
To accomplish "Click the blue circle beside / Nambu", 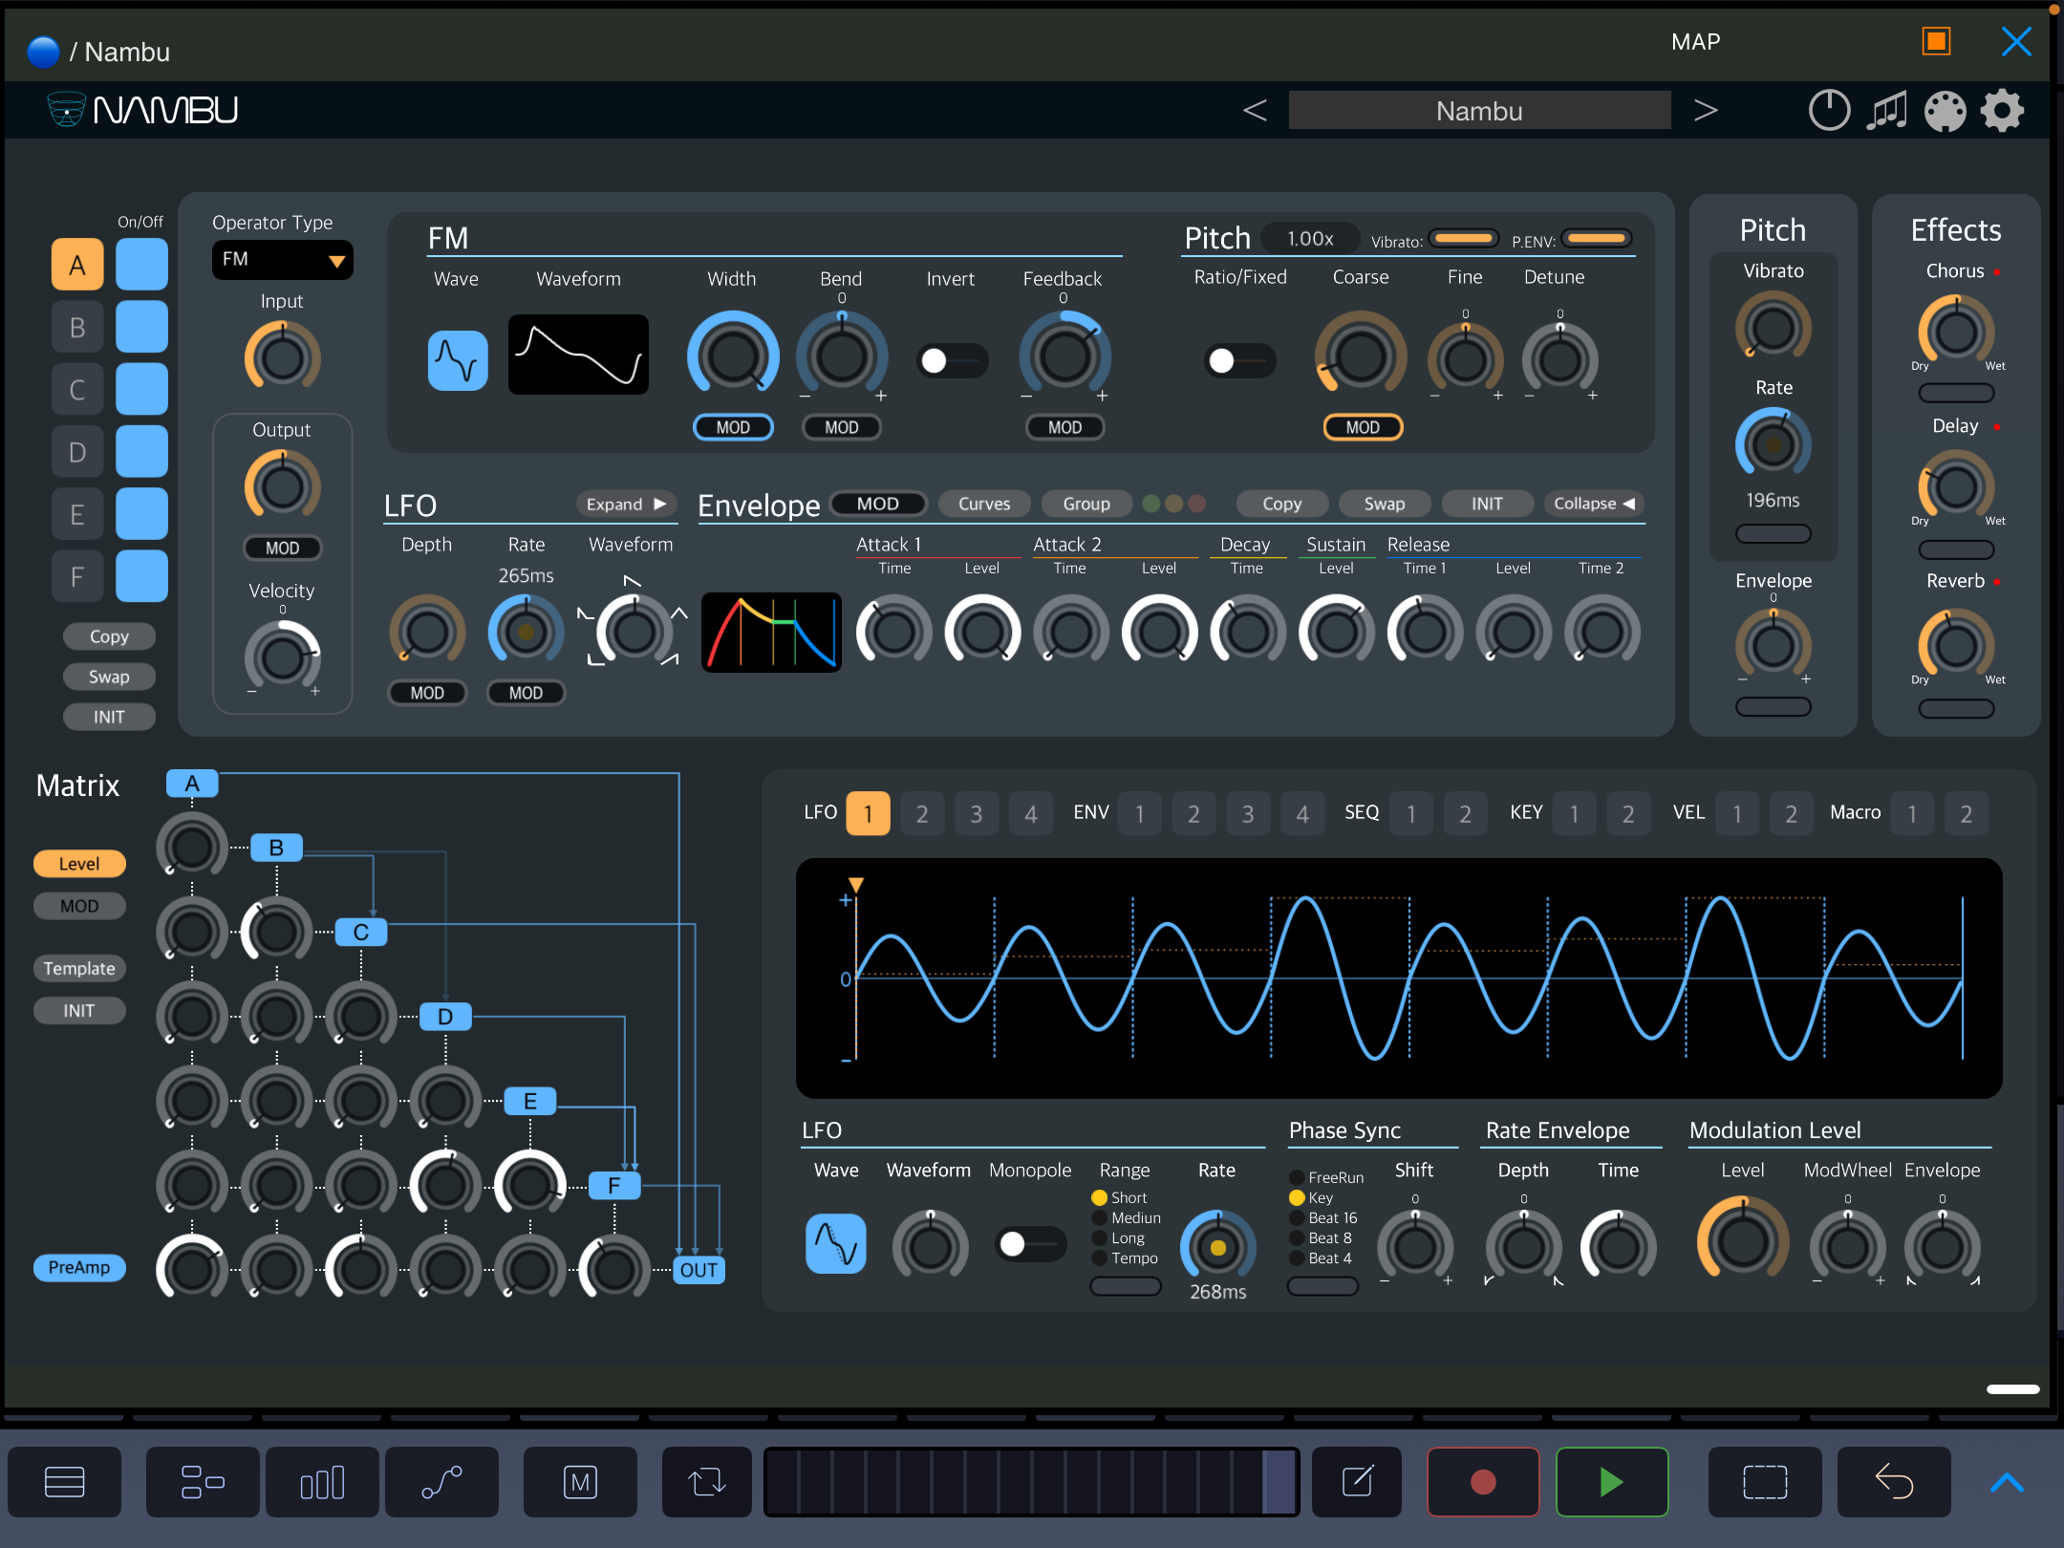I will pyautogui.click(x=44, y=52).
